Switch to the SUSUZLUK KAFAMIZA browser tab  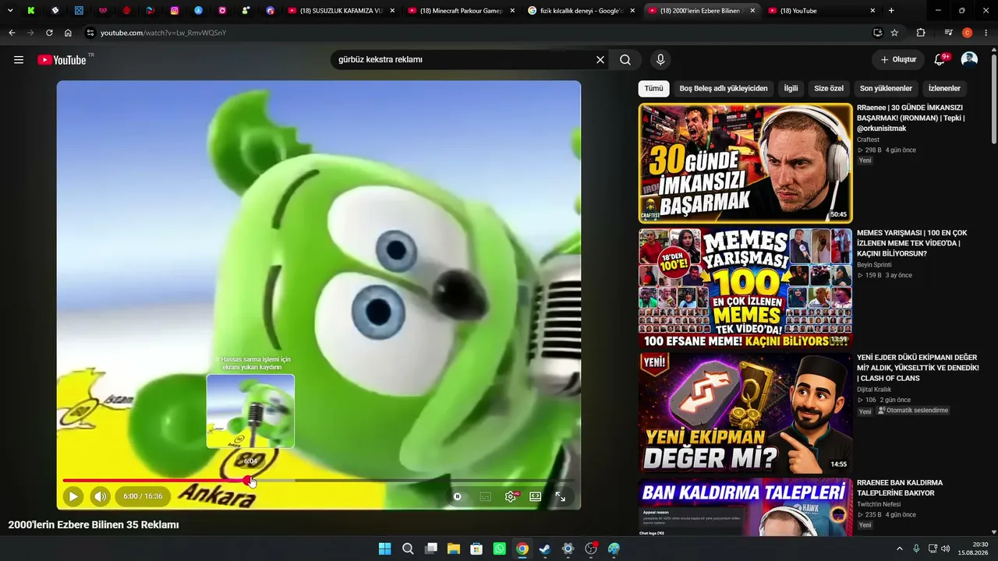pyautogui.click(x=342, y=11)
